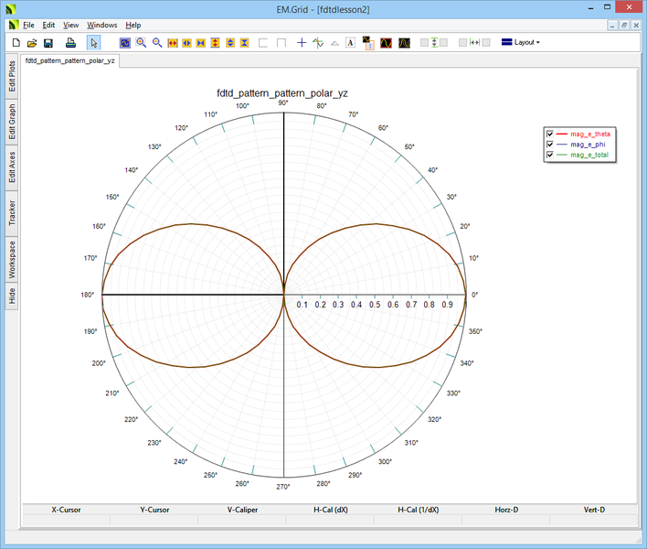The image size is (647, 549).
Task: Select the crosshair cursor tool
Action: click(x=302, y=43)
